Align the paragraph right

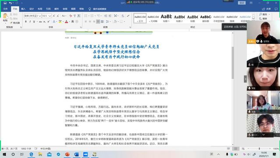click(94, 22)
